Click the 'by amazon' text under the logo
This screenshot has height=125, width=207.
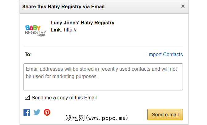click(x=41, y=35)
